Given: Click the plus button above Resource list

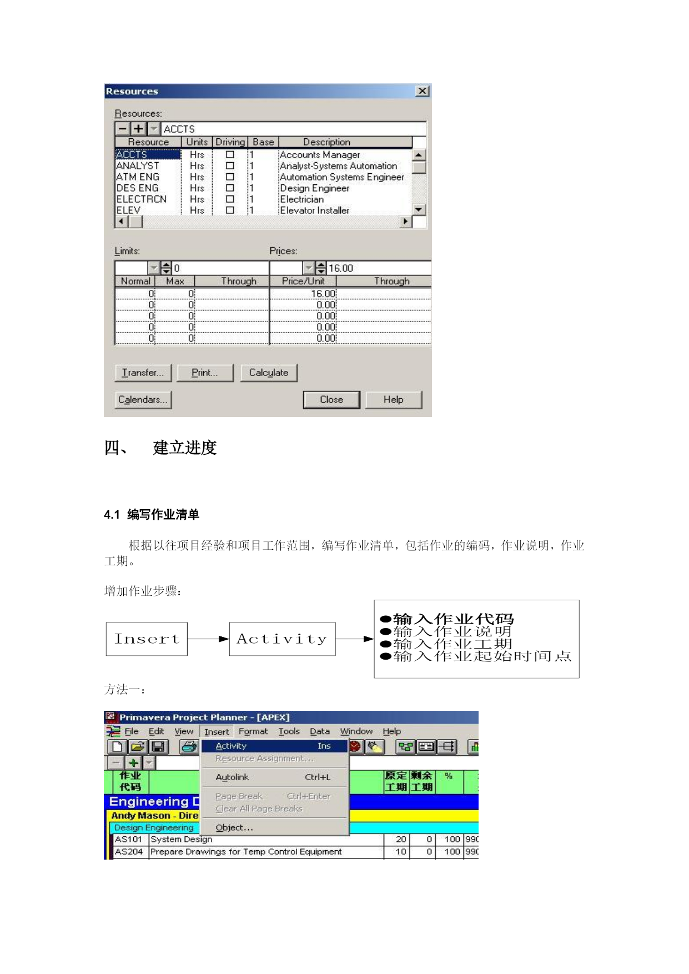Looking at the screenshot, I should point(138,129).
